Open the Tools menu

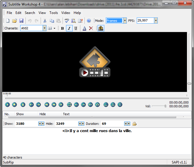(54, 13)
